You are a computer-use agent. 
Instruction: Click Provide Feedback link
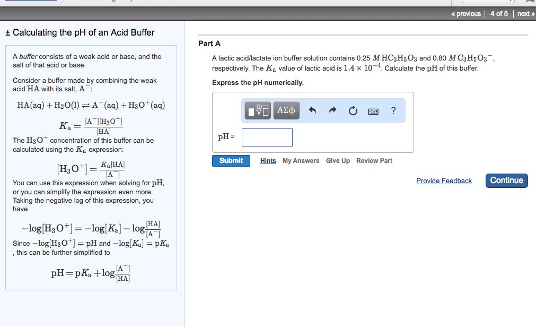pos(444,180)
